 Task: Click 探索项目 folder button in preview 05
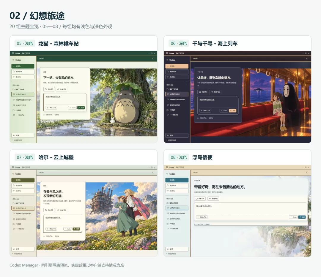pos(49,89)
